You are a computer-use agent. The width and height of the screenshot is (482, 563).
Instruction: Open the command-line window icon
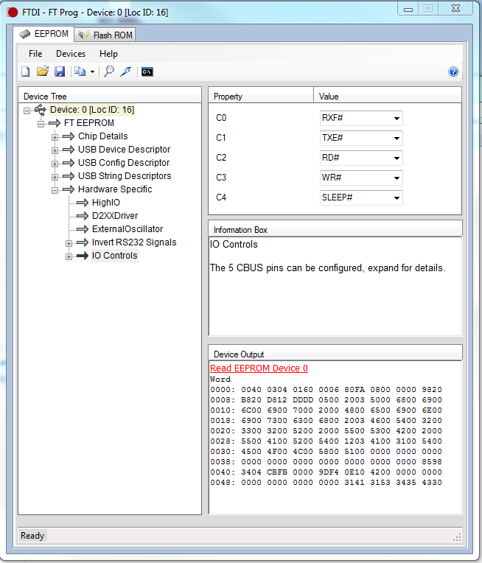pyautogui.click(x=147, y=71)
